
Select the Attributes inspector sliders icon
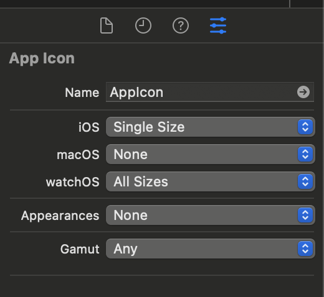click(218, 25)
